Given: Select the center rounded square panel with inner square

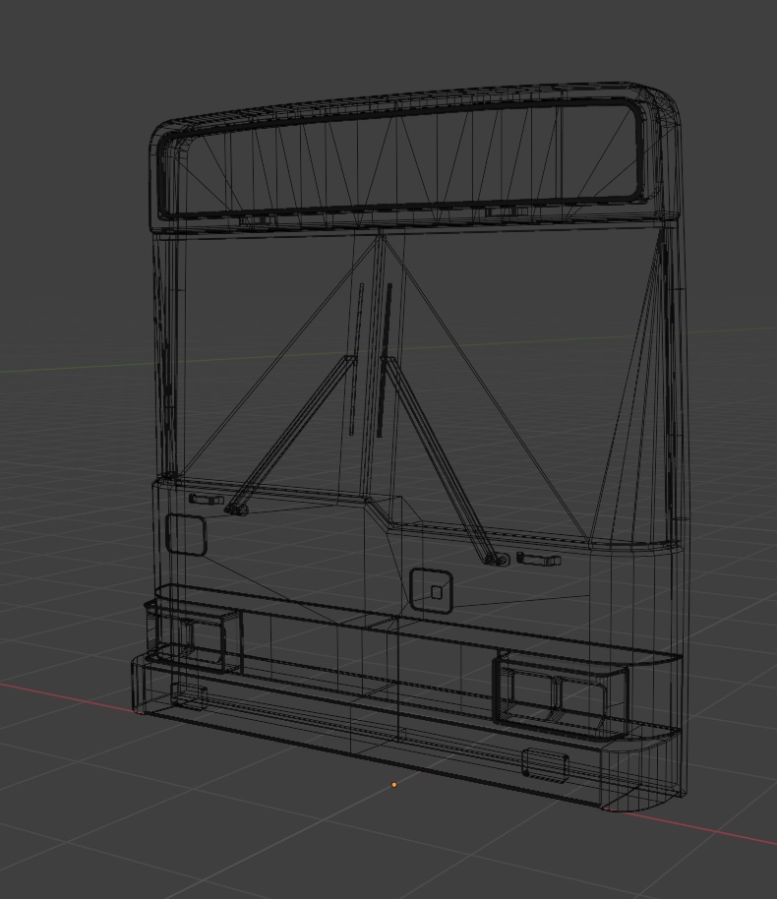Looking at the screenshot, I should tap(431, 590).
